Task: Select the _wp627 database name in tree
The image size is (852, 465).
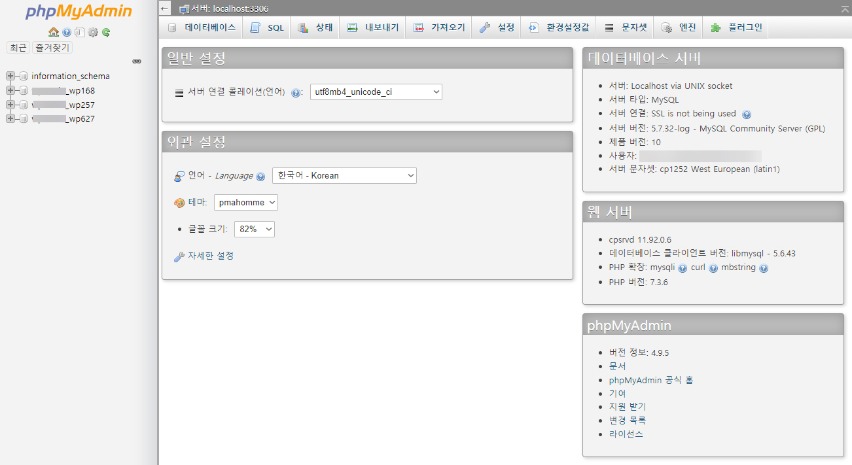Action: tap(63, 119)
